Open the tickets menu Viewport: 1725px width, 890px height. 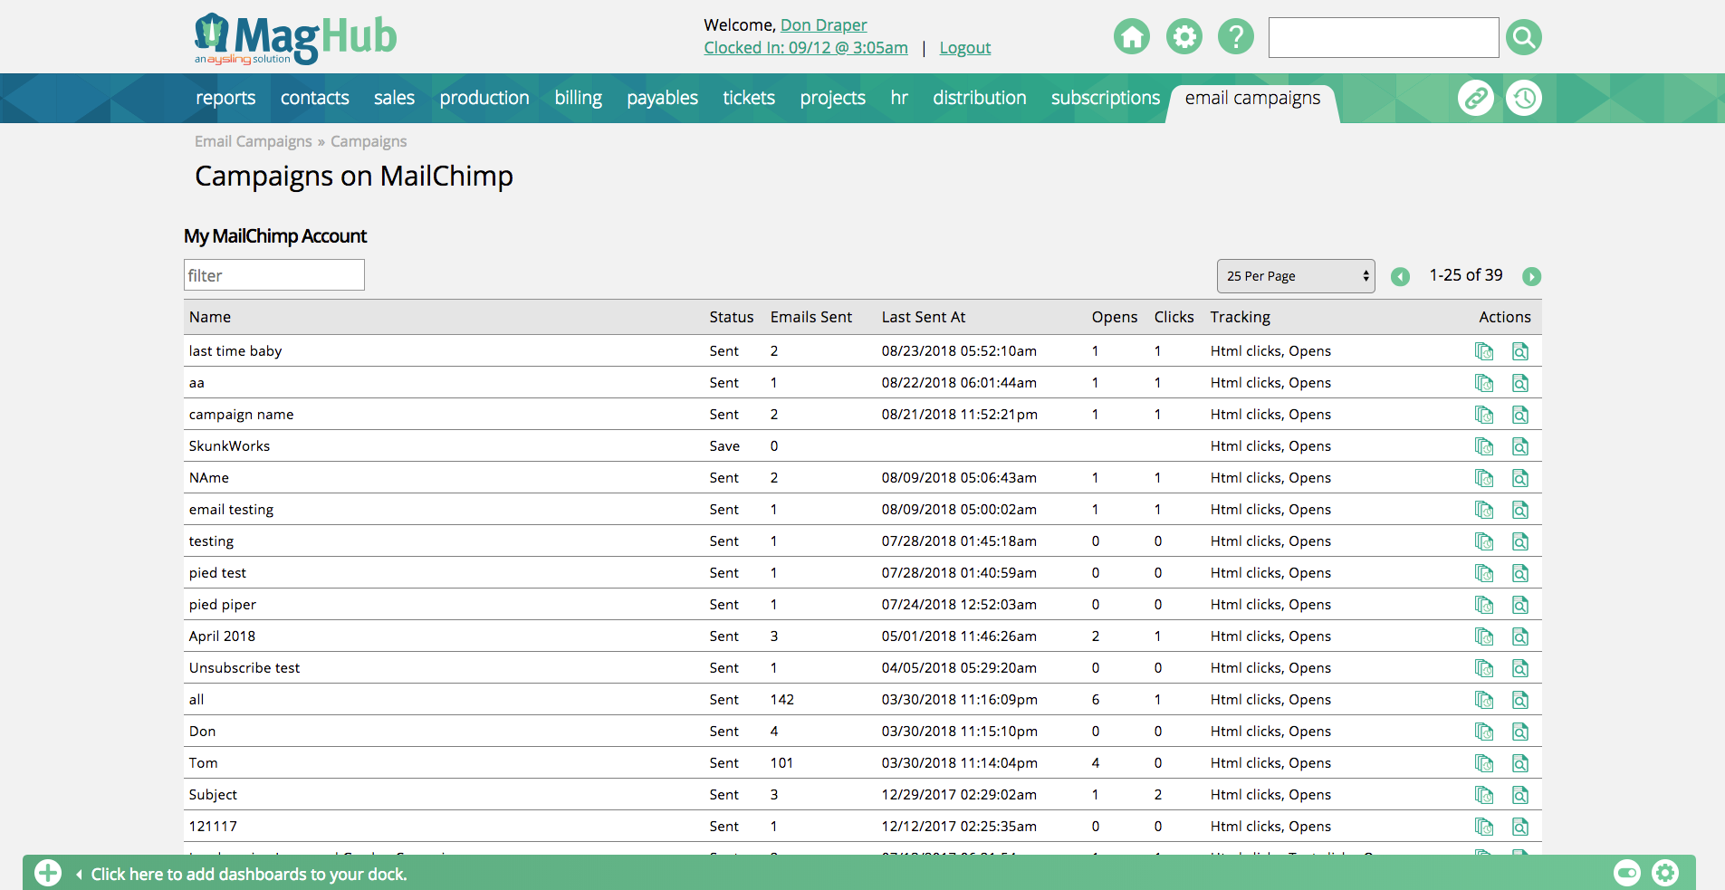point(749,98)
